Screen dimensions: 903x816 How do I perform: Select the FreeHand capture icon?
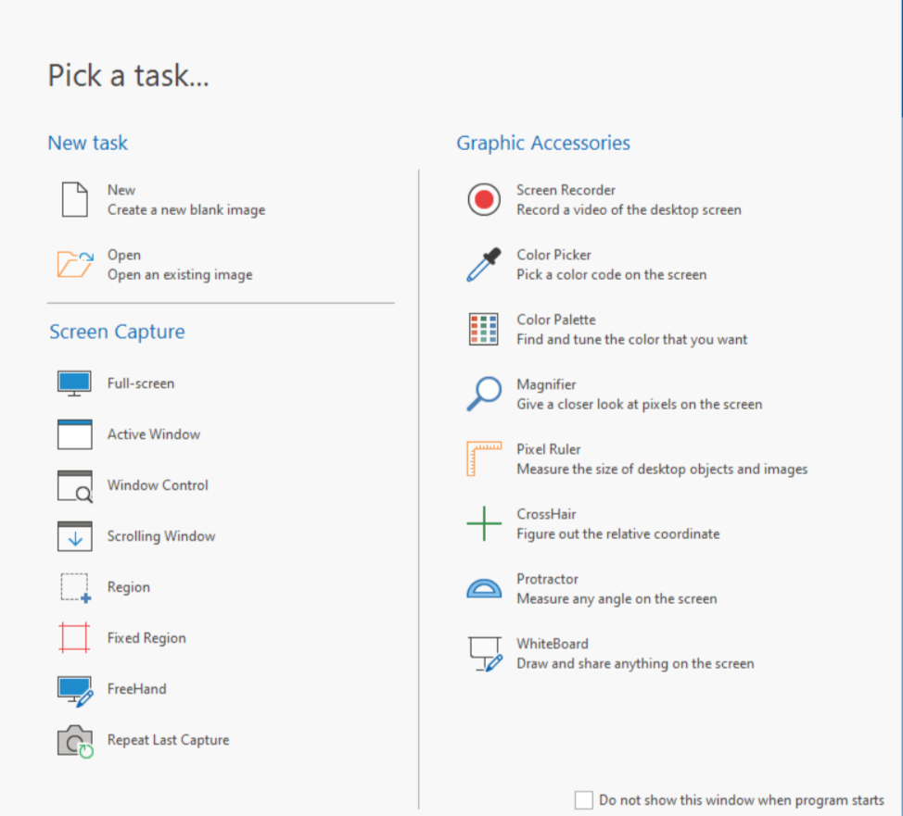[75, 691]
